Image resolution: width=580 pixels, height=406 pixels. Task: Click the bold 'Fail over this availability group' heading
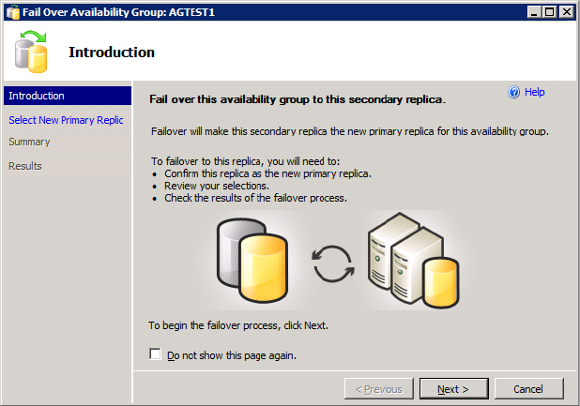(x=297, y=98)
